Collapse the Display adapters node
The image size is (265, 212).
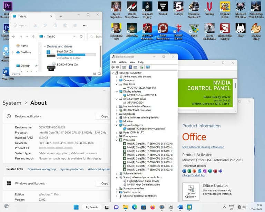[117, 91]
